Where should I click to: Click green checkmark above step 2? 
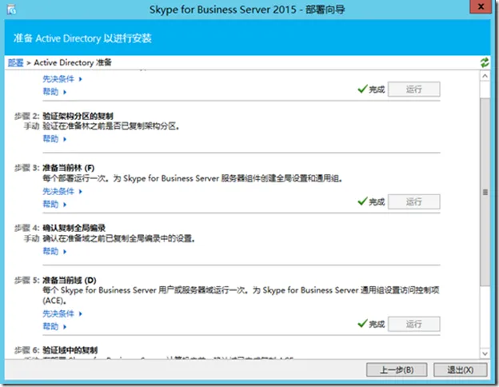pyautogui.click(x=362, y=89)
